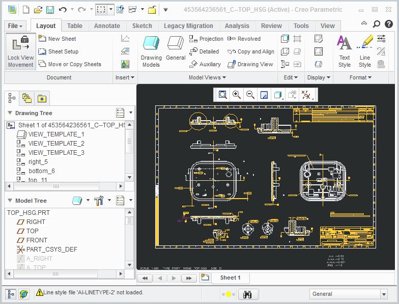This screenshot has height=304, width=399.
Task: Add a new sheet via sheet bar icon
Action: coord(205,278)
